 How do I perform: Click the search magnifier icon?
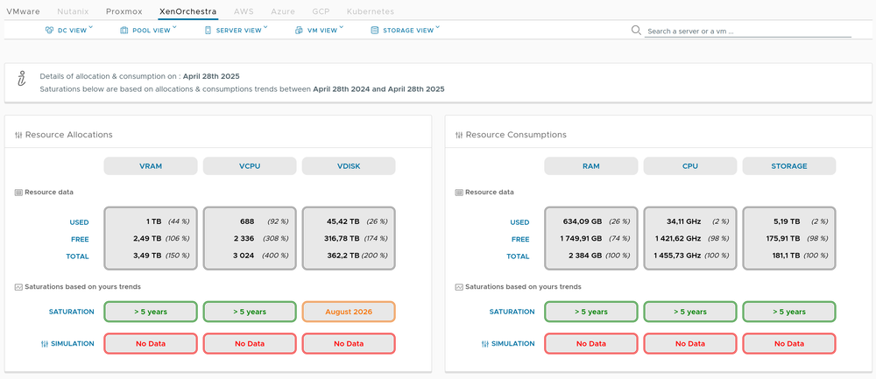click(637, 31)
